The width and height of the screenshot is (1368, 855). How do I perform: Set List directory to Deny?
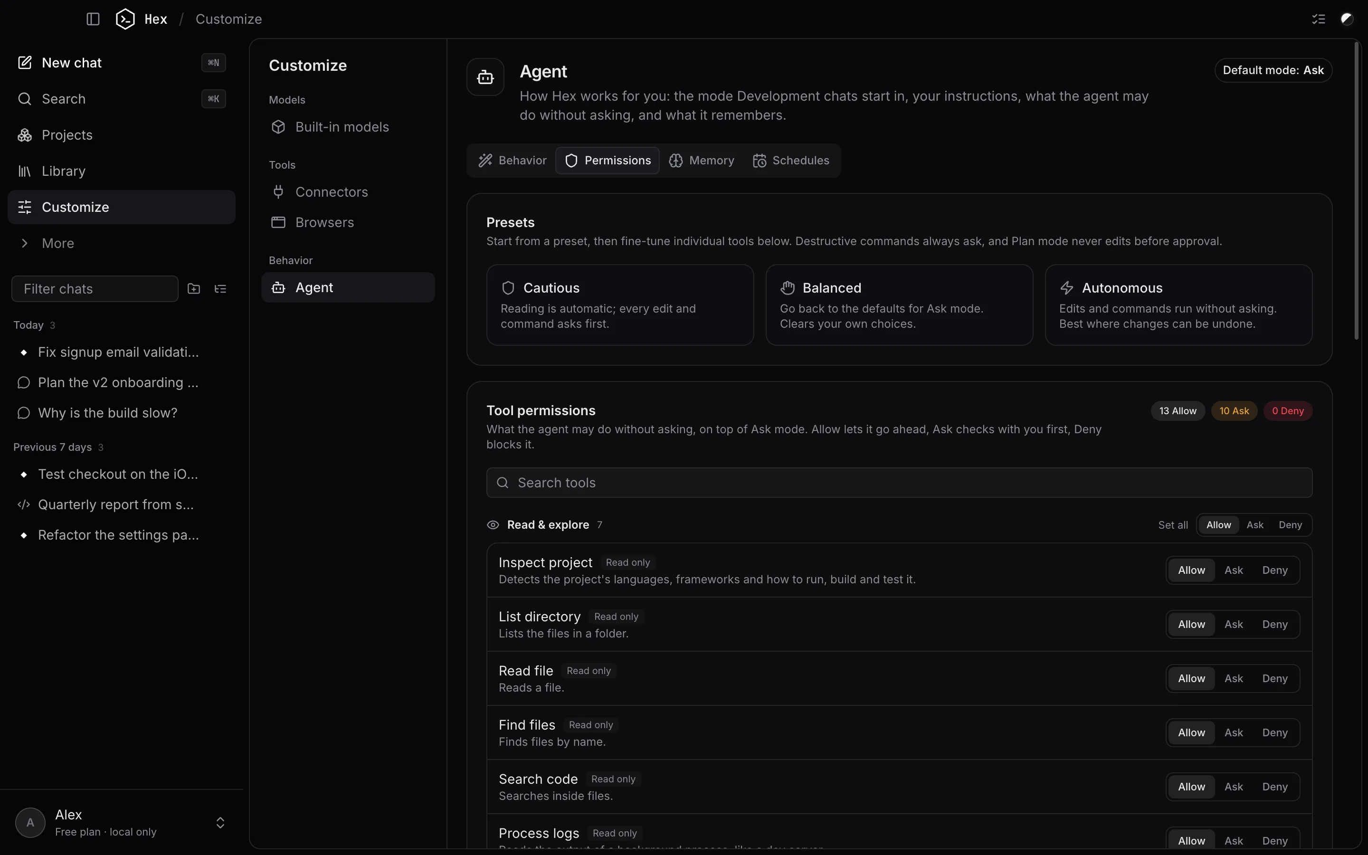(x=1275, y=625)
